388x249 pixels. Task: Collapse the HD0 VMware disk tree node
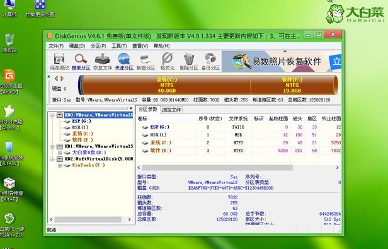coord(52,115)
